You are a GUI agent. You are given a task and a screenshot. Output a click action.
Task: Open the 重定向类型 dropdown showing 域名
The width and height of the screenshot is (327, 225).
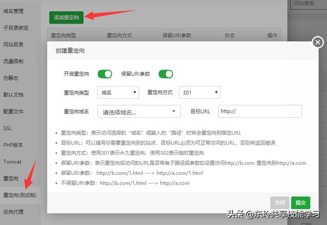click(x=118, y=92)
